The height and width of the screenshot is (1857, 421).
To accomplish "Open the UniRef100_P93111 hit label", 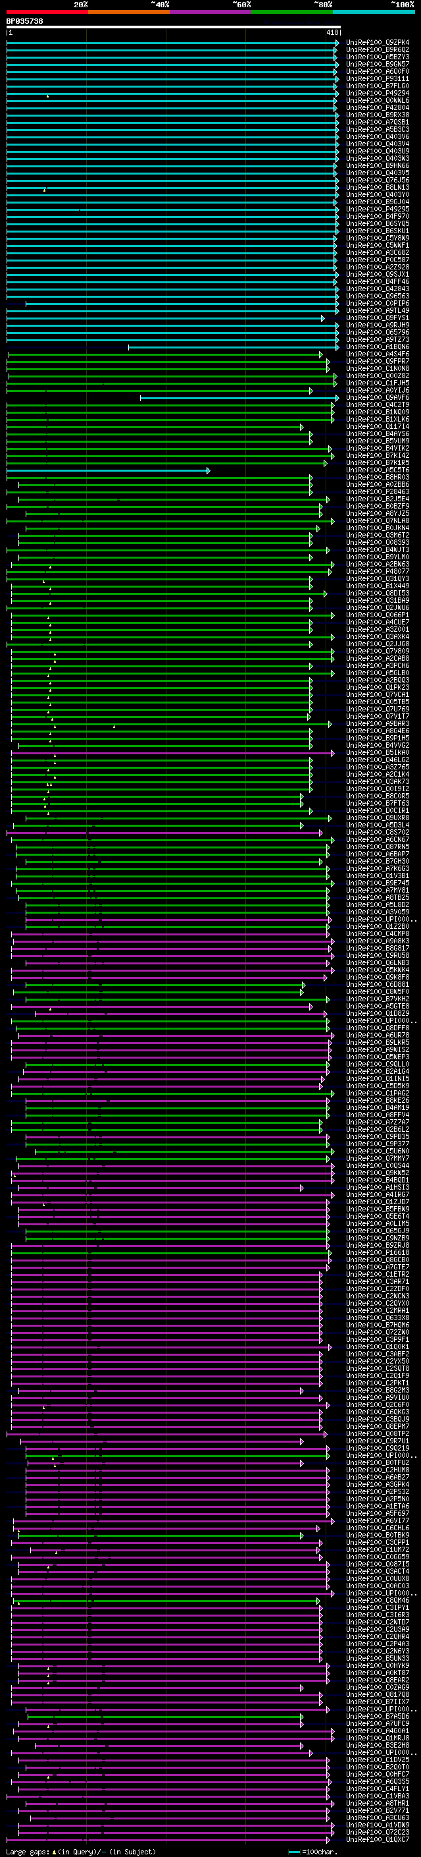I will (x=378, y=78).
